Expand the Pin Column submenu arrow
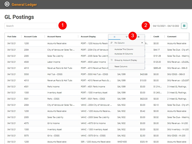Viewport: 192px width, 144px height. coord(142,43)
